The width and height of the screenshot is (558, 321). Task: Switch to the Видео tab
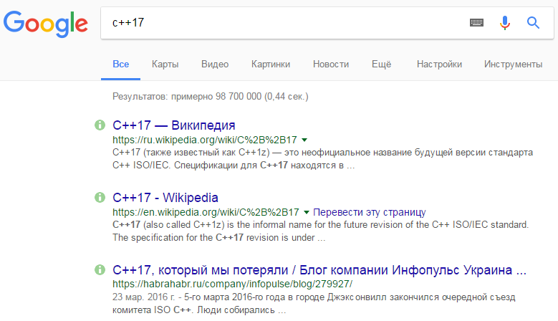[x=215, y=64]
